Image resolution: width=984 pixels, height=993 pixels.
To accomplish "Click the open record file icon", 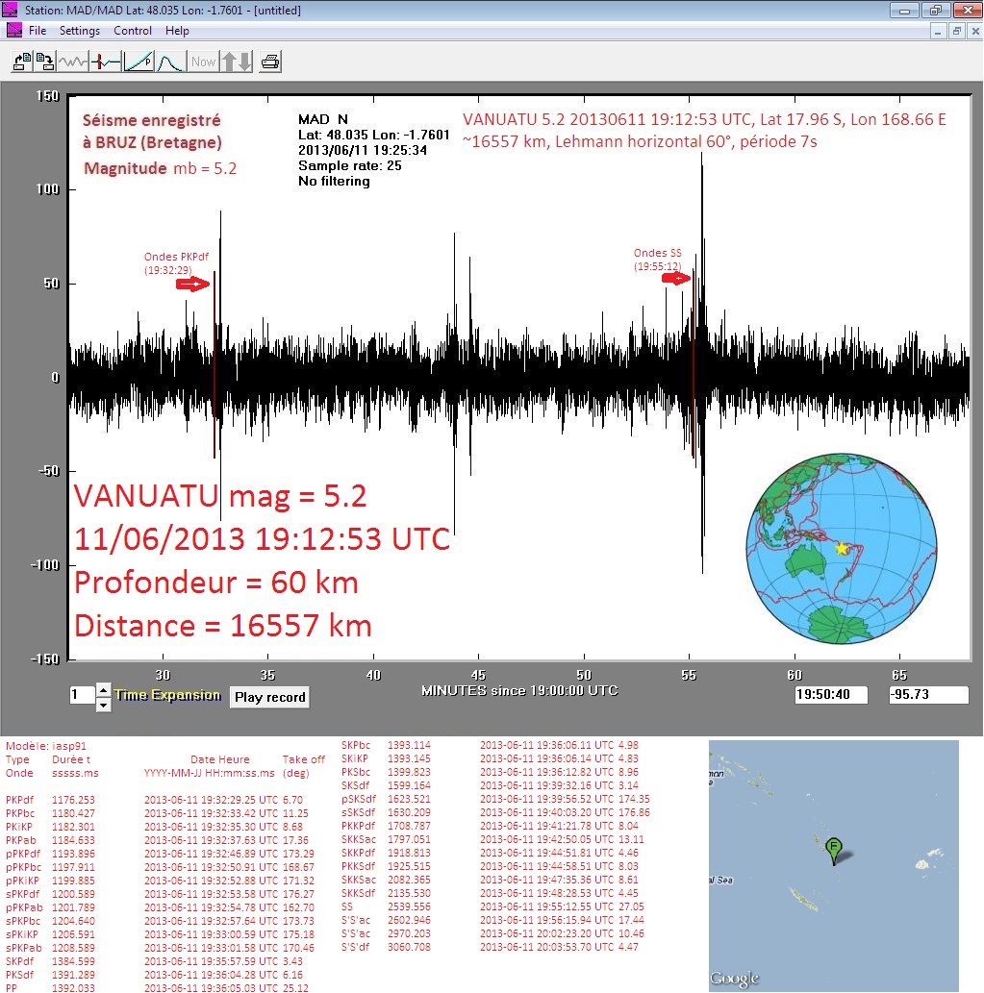I will tap(21, 62).
